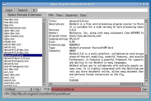Click the Set button
The width and height of the screenshot is (151, 101).
click(x=144, y=89)
